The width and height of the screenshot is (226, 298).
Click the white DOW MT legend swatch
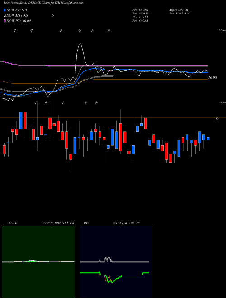[x=5, y=16]
